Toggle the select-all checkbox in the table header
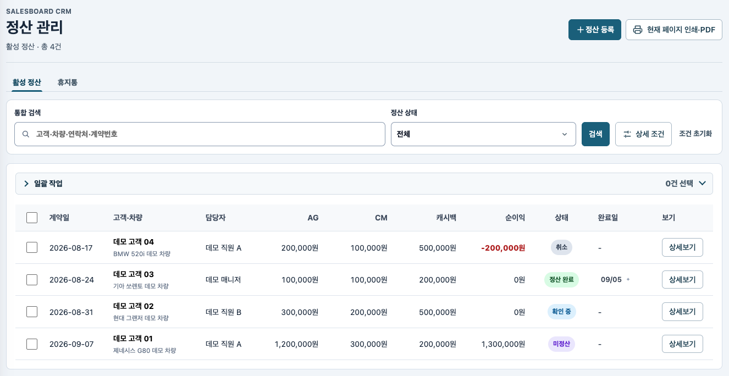 tap(32, 218)
